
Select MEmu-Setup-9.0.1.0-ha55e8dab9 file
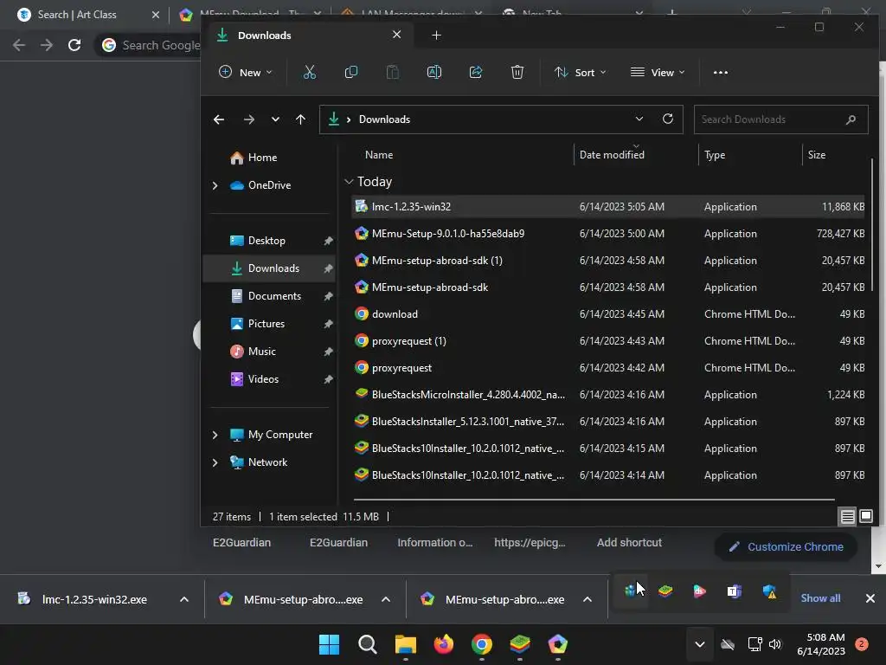click(x=608, y=234)
